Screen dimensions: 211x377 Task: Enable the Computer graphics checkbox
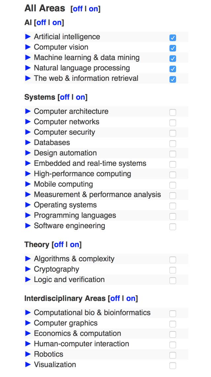(173, 324)
